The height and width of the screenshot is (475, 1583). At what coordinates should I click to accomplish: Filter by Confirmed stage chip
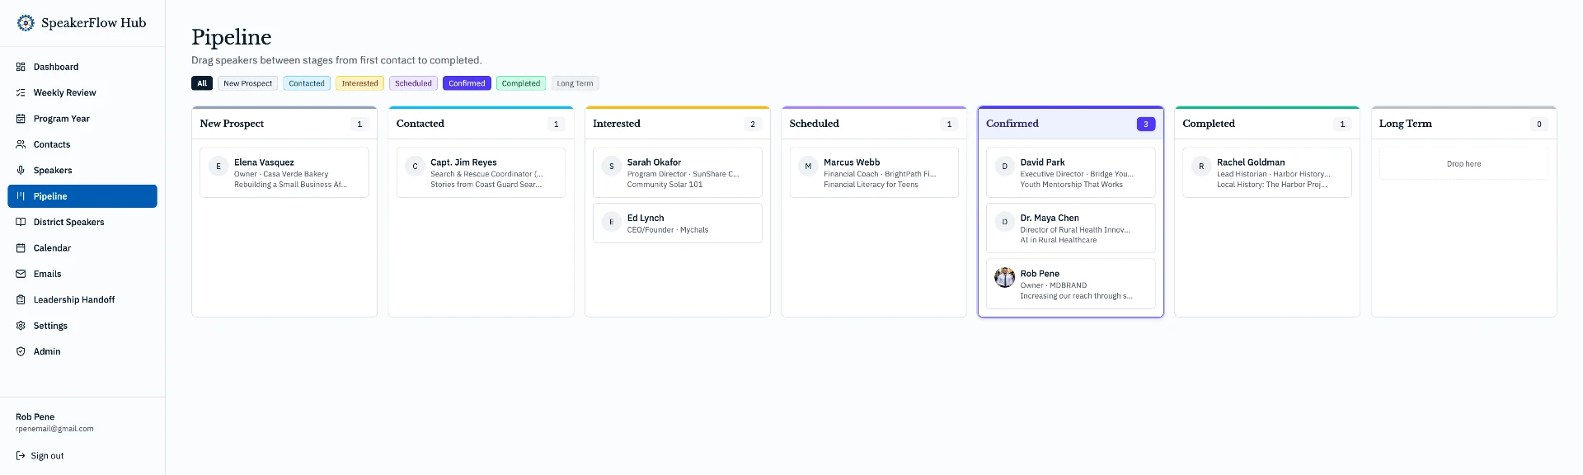pos(467,83)
